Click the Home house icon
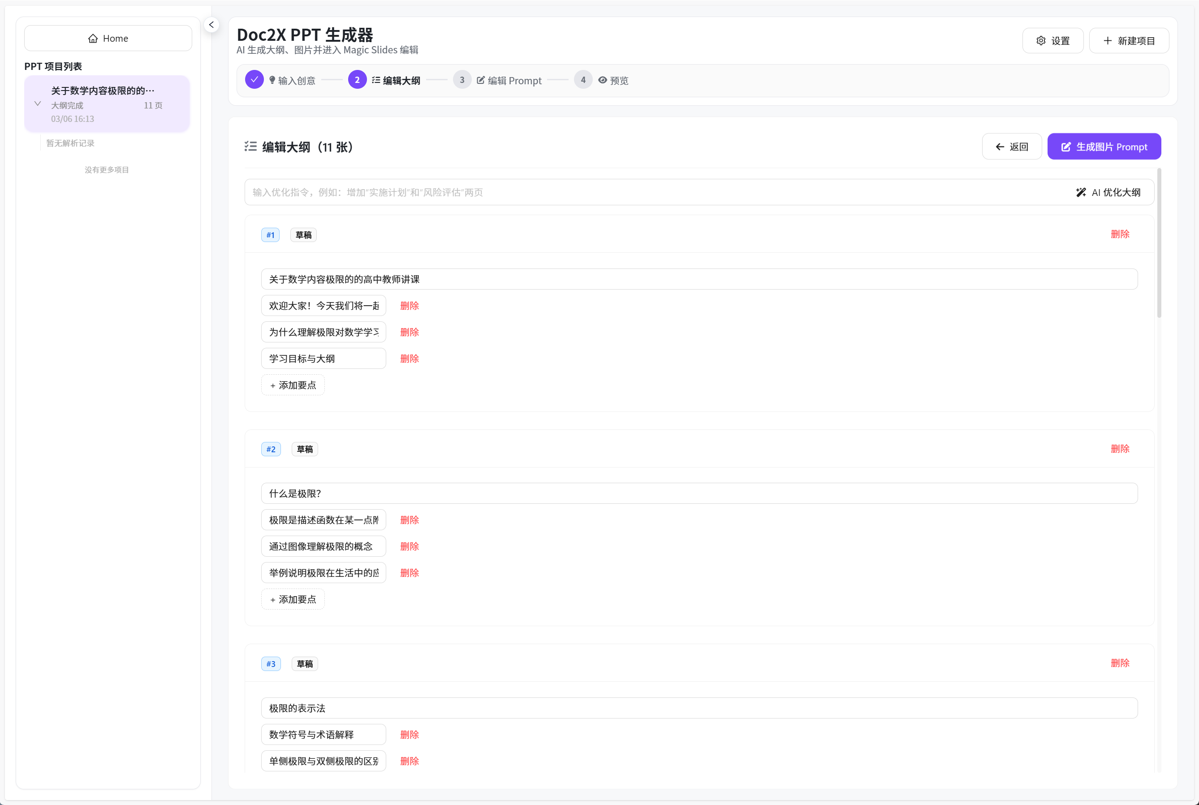The width and height of the screenshot is (1199, 805). click(93, 39)
